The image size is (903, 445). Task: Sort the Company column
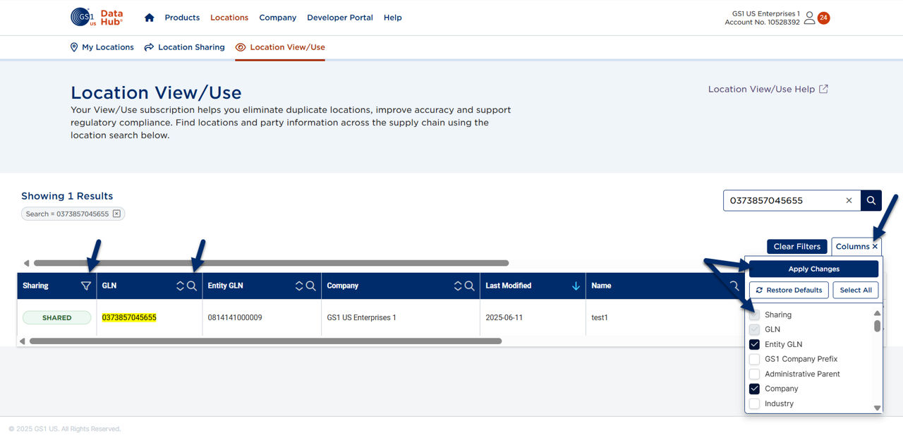(x=458, y=286)
